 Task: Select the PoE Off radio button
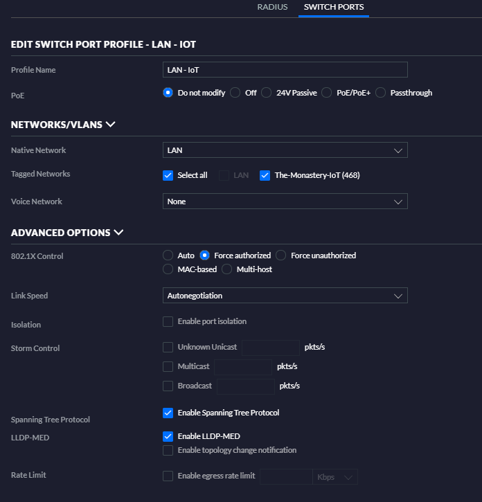[235, 93]
